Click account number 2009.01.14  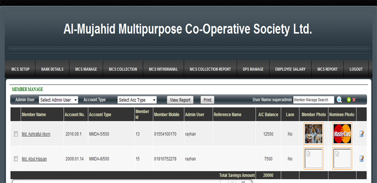[74, 159]
